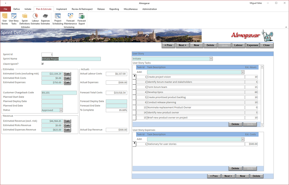The width and height of the screenshot is (289, 185).
Task: Select the Create project vision task description
Action: coord(196,77)
